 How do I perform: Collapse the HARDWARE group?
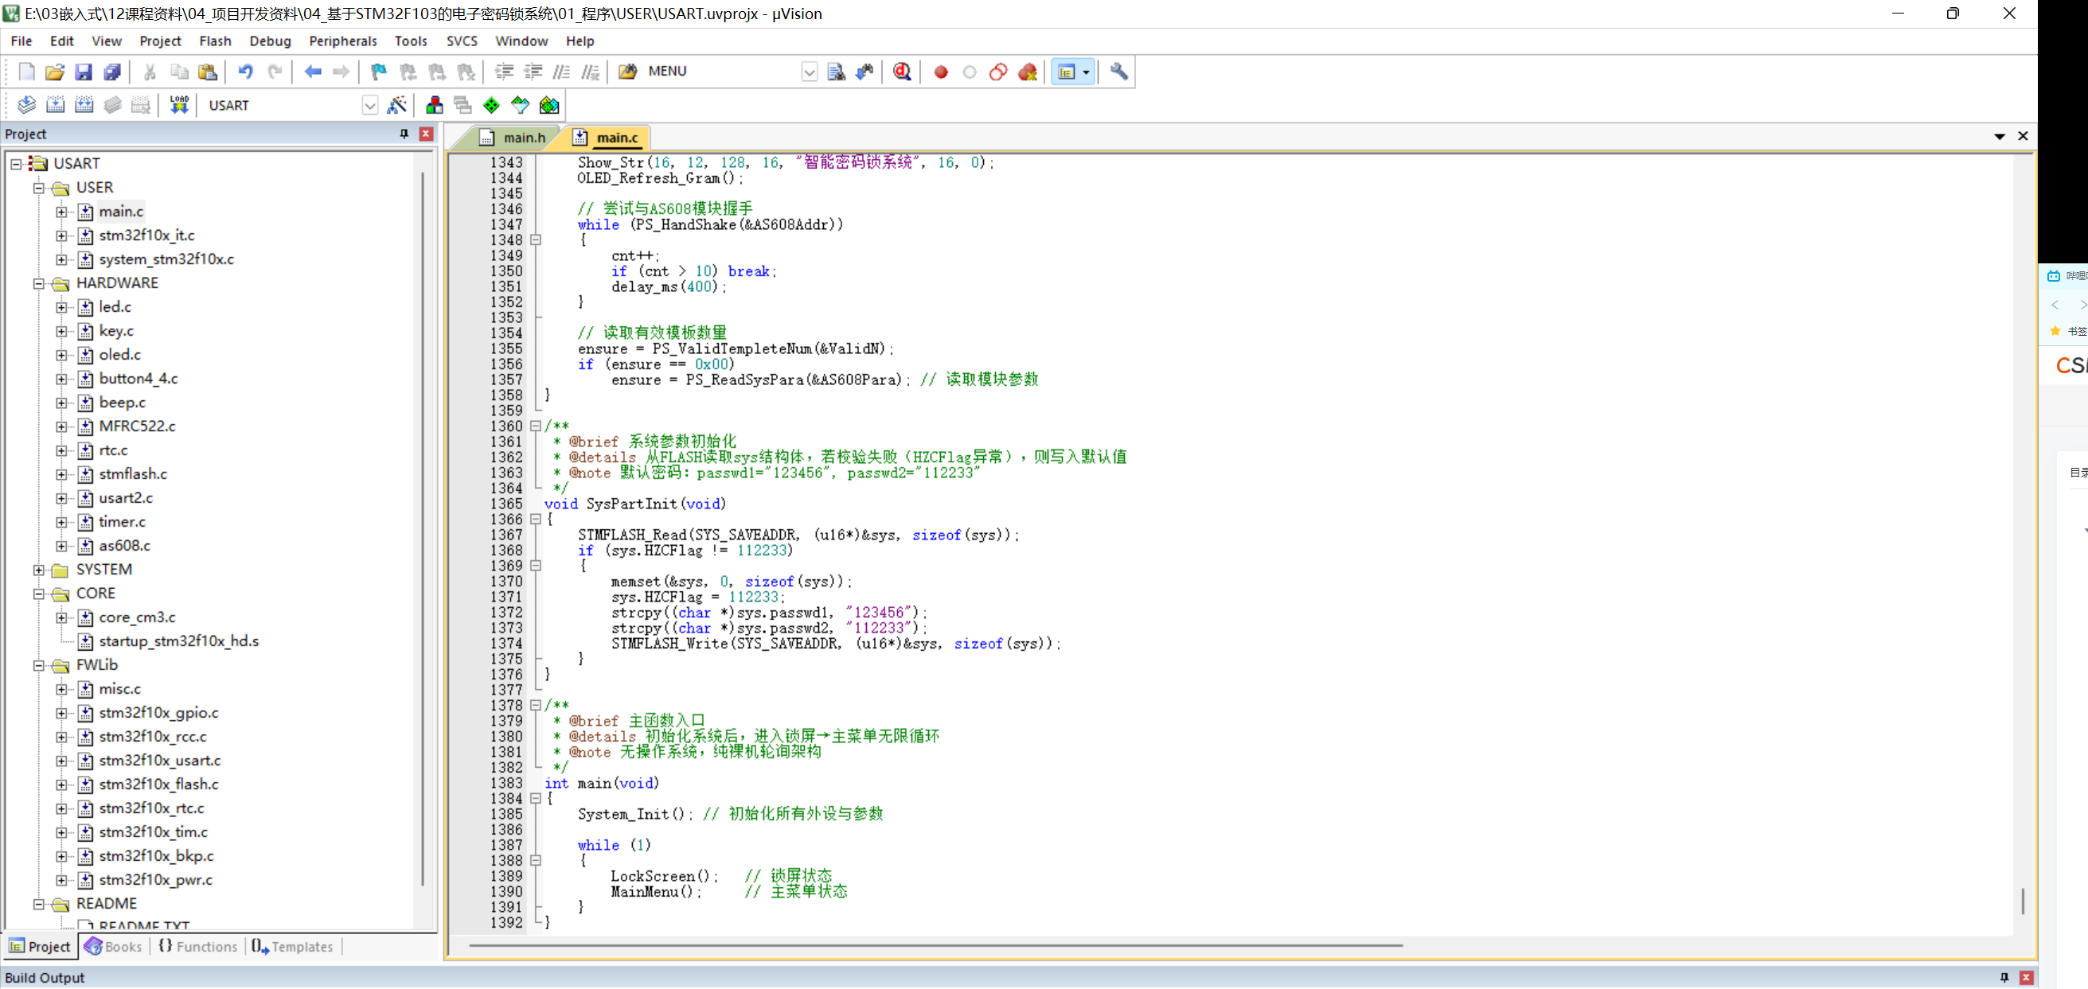coord(38,283)
